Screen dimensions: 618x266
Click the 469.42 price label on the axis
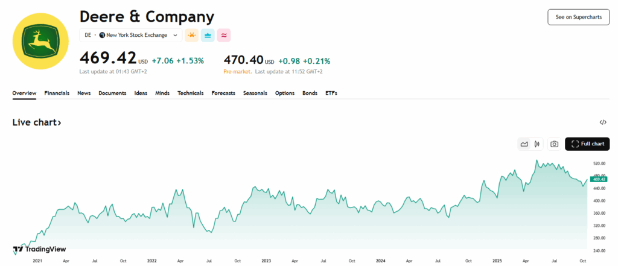tap(599, 179)
